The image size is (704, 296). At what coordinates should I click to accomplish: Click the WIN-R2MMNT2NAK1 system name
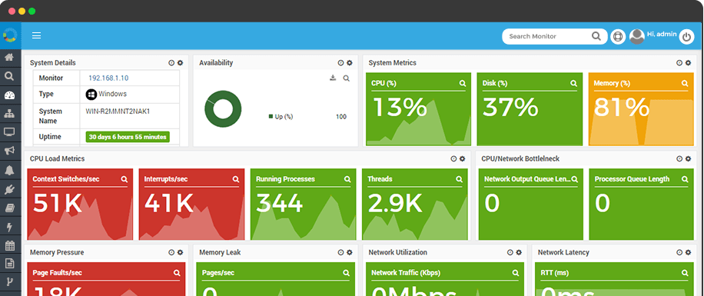tap(118, 111)
